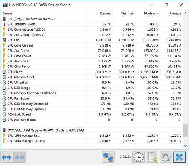The height and width of the screenshot is (166, 189).
Task: Click the 6.4 GT/s average link speed value
Action: pos(175,114)
